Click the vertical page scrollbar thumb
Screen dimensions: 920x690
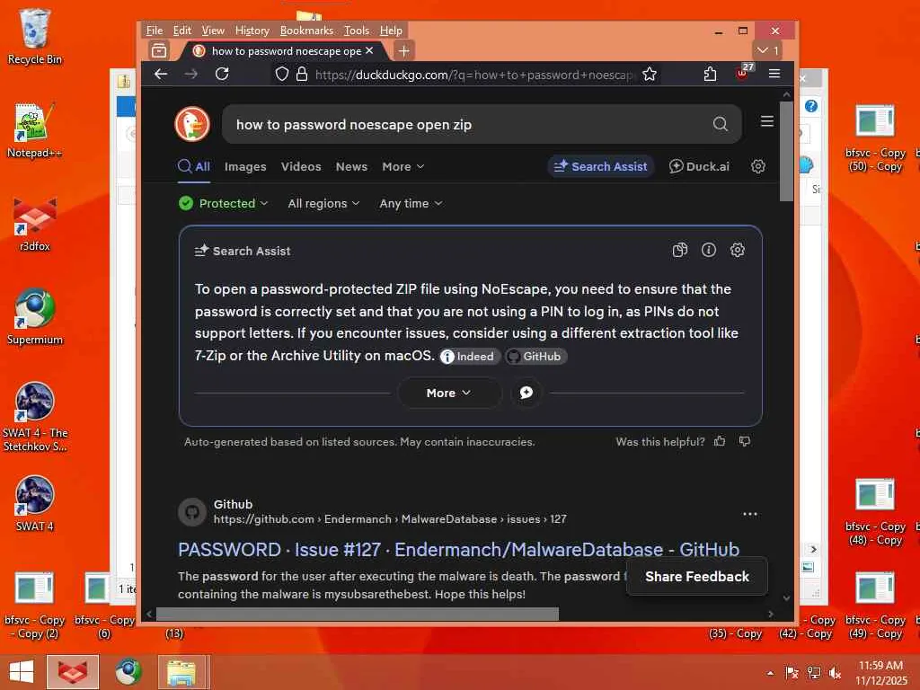click(786, 151)
